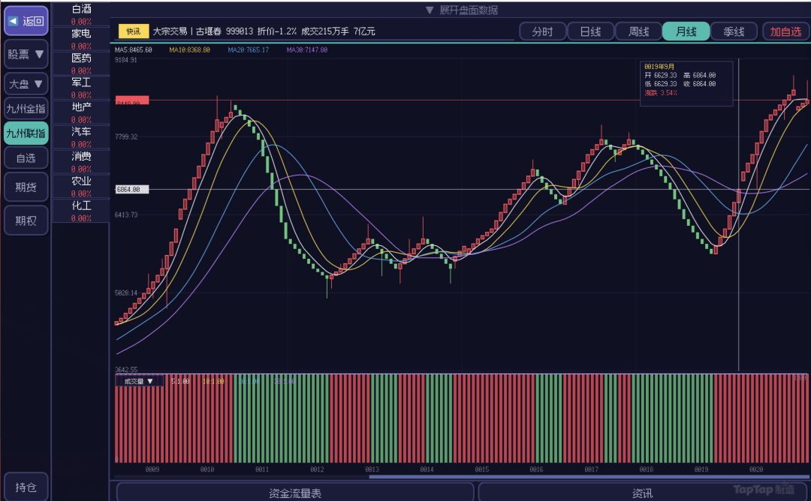Screen dimensions: 811x501
Task: Switch chart to 分时 view
Action: click(x=543, y=31)
